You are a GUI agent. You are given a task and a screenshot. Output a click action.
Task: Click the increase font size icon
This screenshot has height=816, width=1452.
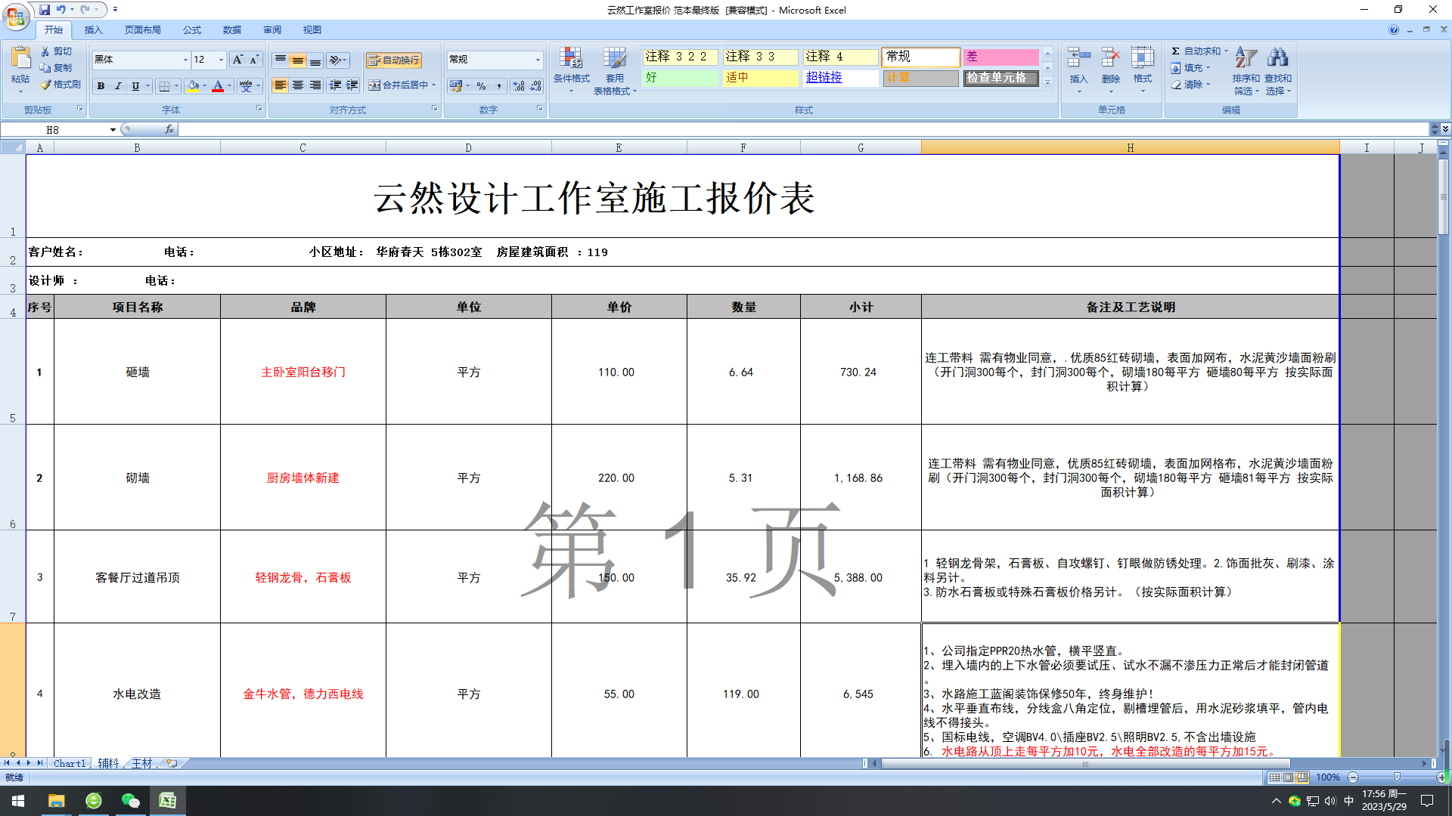[237, 60]
